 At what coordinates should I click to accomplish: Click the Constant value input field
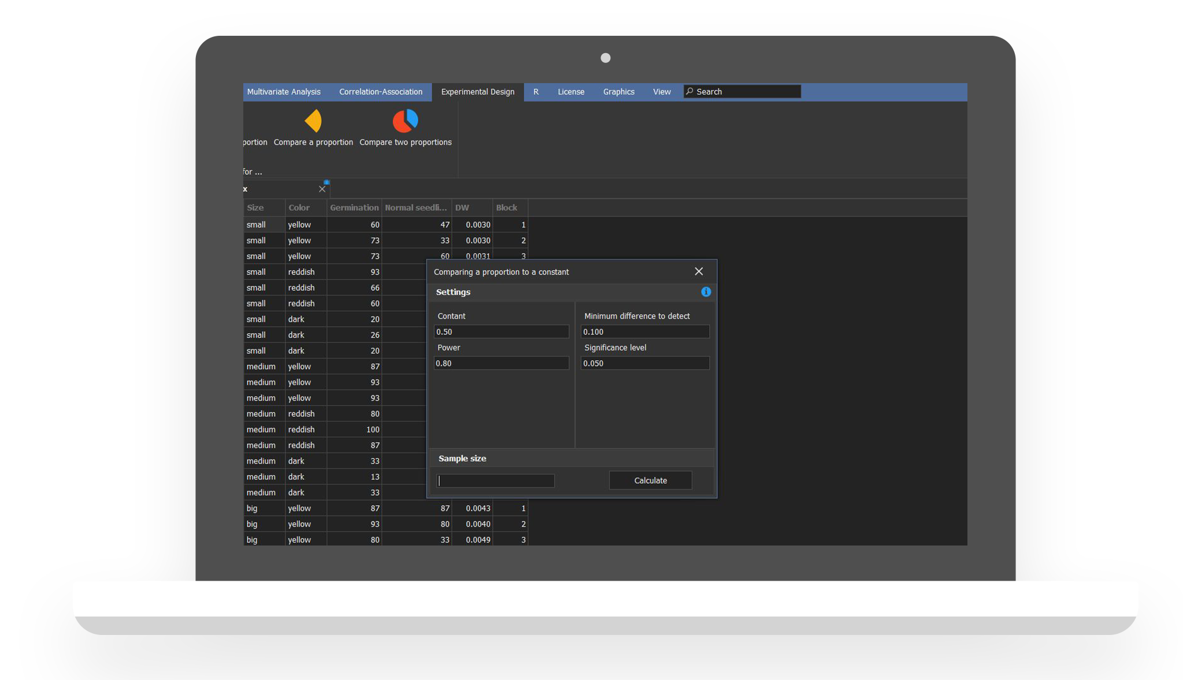(x=501, y=332)
